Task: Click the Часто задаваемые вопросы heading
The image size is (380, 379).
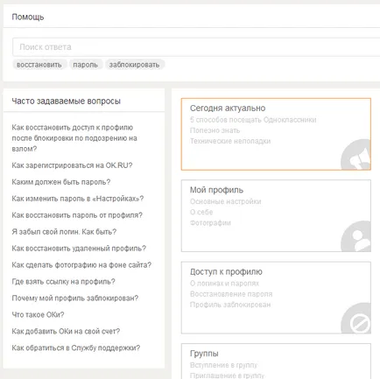Action: [67, 102]
